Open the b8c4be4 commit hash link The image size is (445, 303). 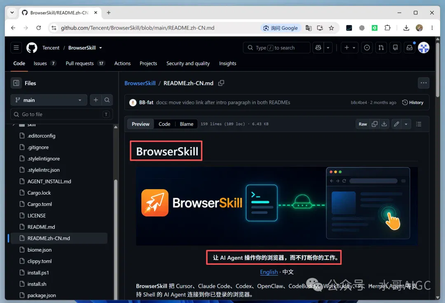pyautogui.click(x=359, y=102)
